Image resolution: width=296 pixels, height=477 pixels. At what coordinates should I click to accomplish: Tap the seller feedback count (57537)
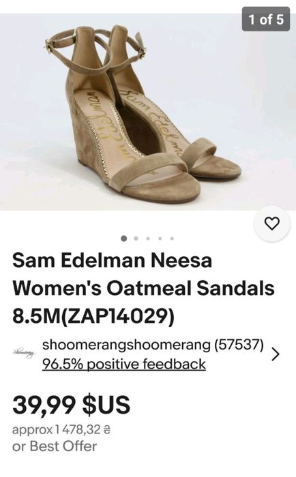pos(239,345)
